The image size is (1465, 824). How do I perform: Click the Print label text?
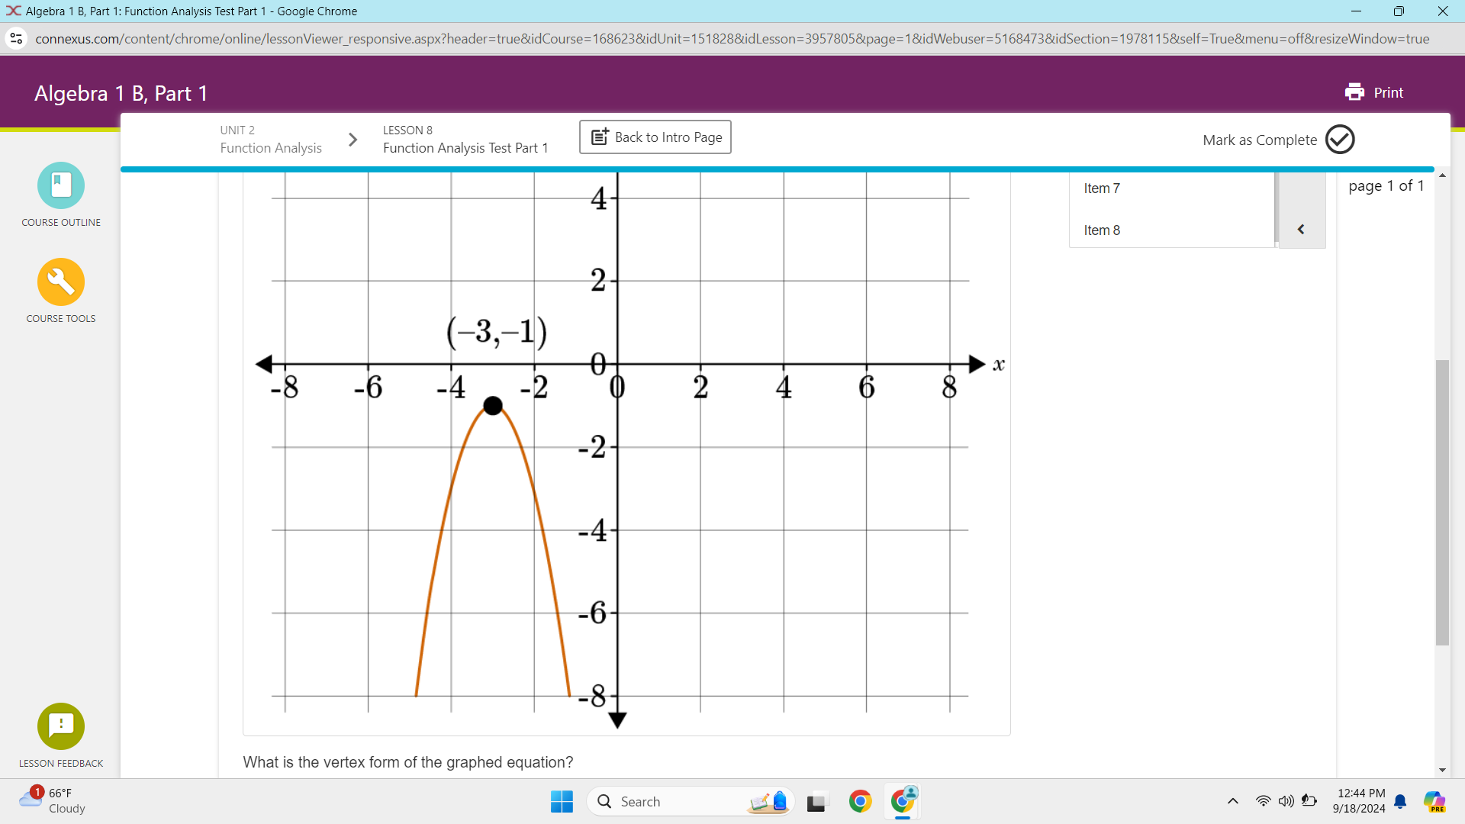(x=1389, y=92)
